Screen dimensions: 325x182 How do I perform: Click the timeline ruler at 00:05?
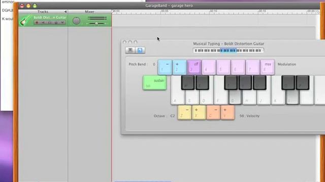(x=165, y=11)
